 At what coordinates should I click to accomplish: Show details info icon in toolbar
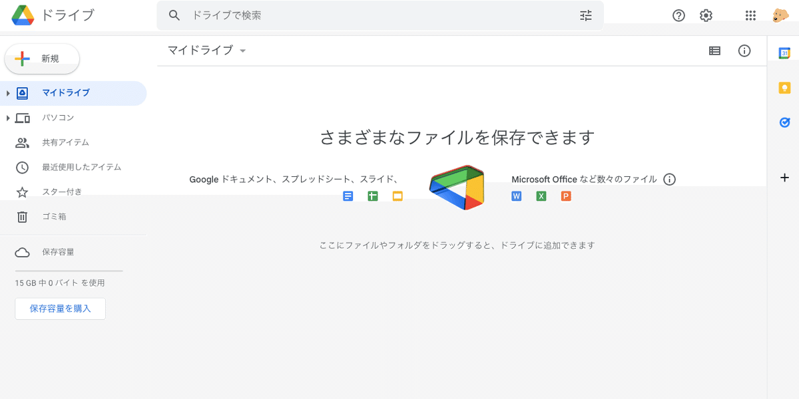[x=744, y=51]
